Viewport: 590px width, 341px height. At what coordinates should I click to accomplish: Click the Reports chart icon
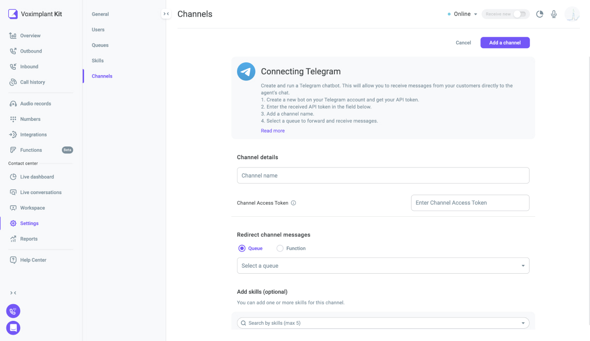coord(13,239)
